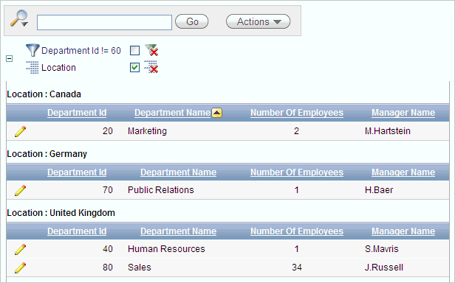Click the funnel icon for Department Id filter

tap(32, 50)
